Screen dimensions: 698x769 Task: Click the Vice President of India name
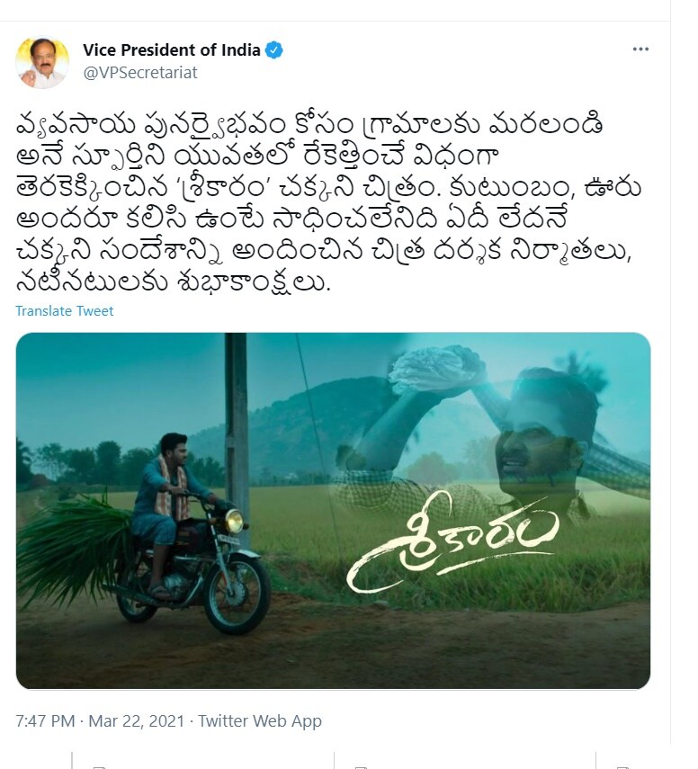tap(171, 50)
